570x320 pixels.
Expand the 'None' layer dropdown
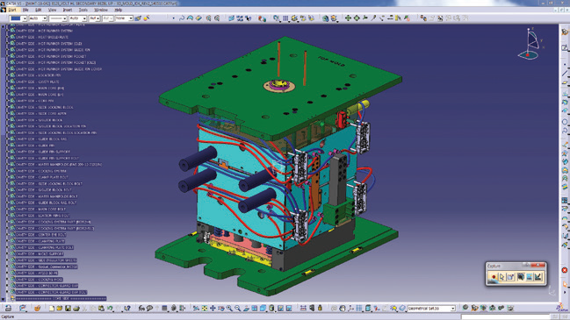tap(124, 18)
